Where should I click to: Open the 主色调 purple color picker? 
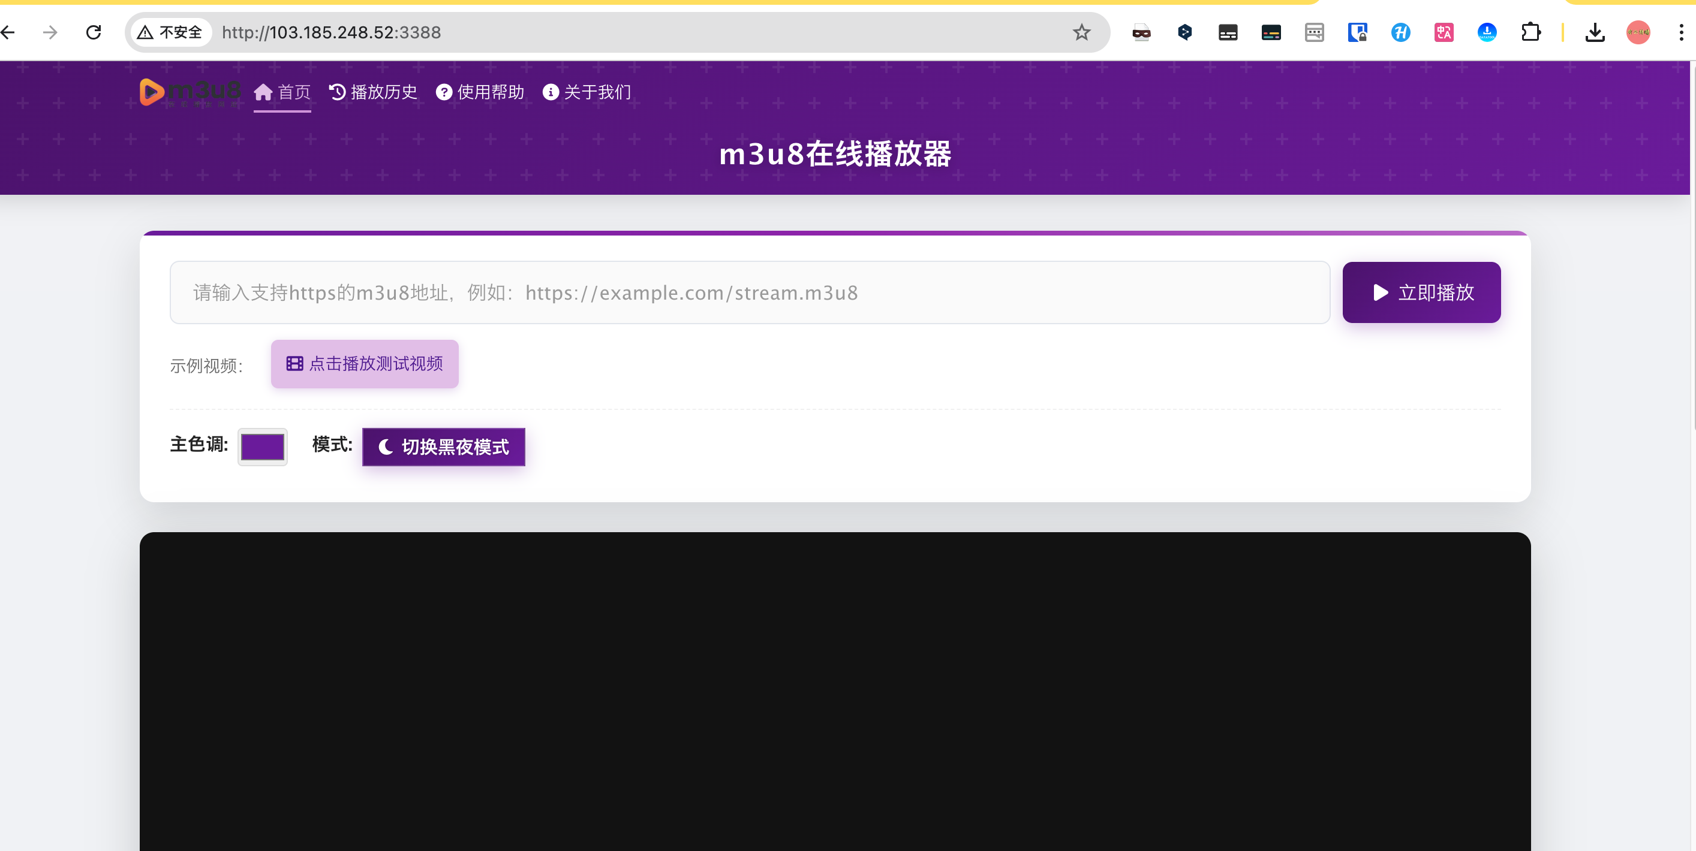coord(262,447)
